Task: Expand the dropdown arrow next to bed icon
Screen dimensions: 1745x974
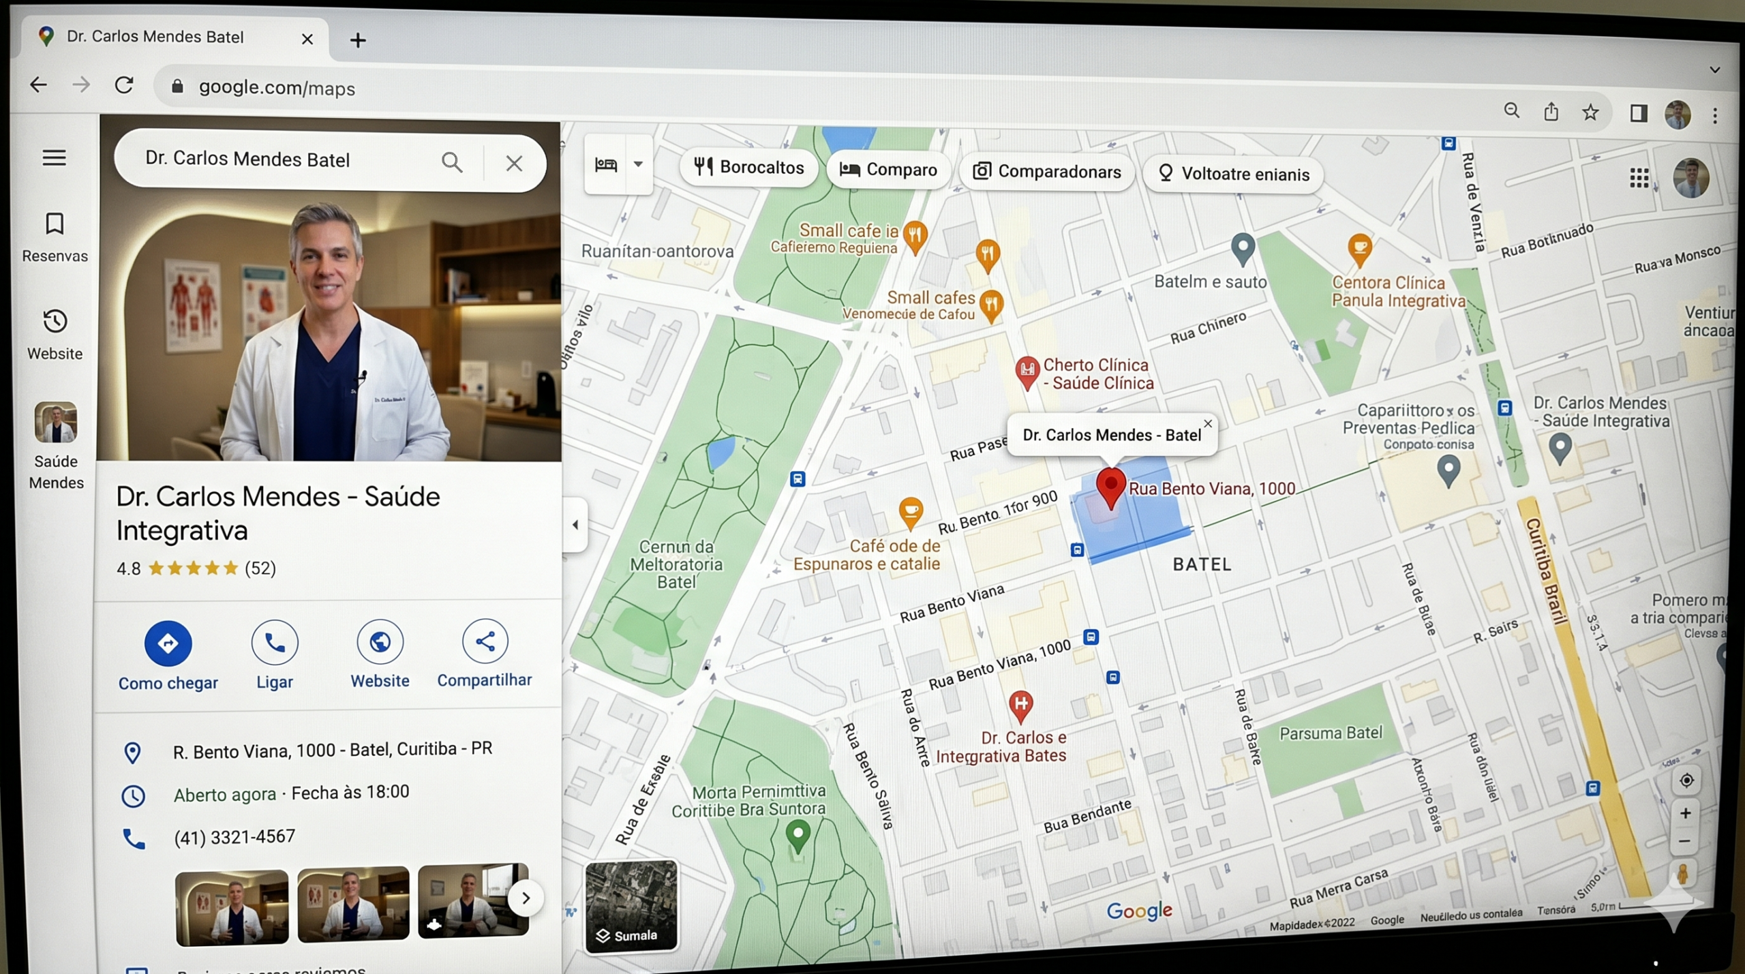Action: coord(638,164)
